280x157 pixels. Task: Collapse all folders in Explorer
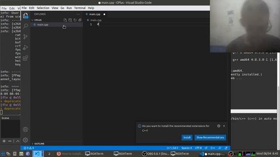[80, 20]
